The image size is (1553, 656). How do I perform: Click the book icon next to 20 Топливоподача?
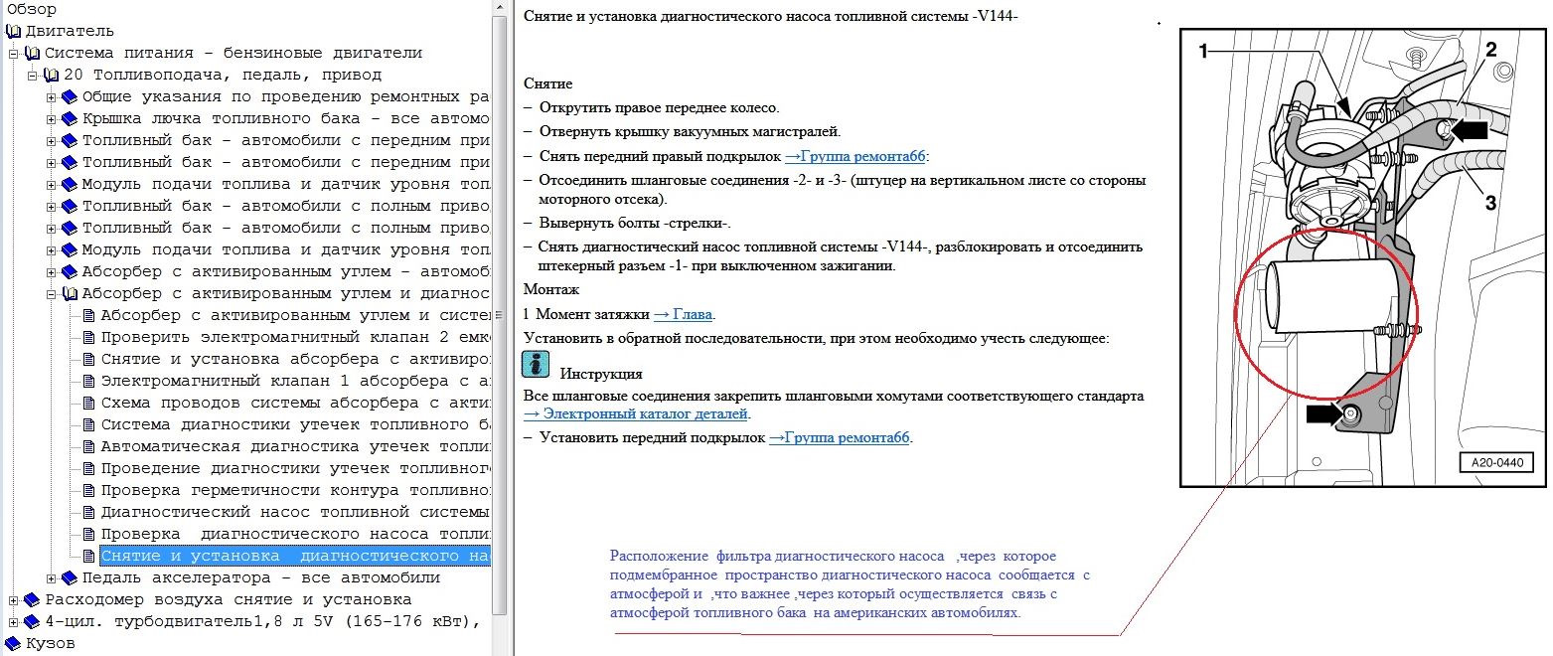[x=52, y=76]
